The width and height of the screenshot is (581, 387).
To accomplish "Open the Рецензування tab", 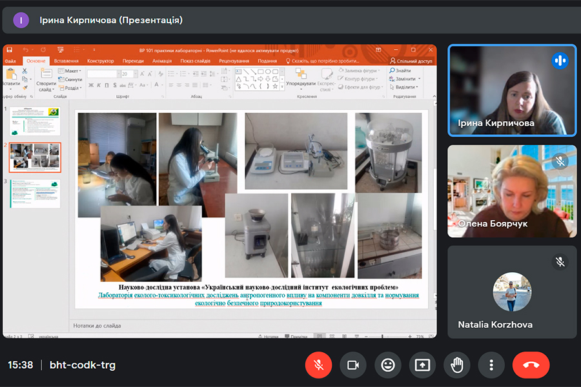I will 234,61.
